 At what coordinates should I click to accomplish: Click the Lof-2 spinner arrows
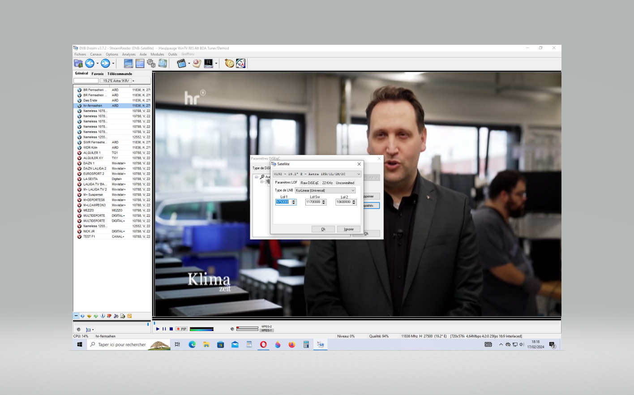coord(354,202)
